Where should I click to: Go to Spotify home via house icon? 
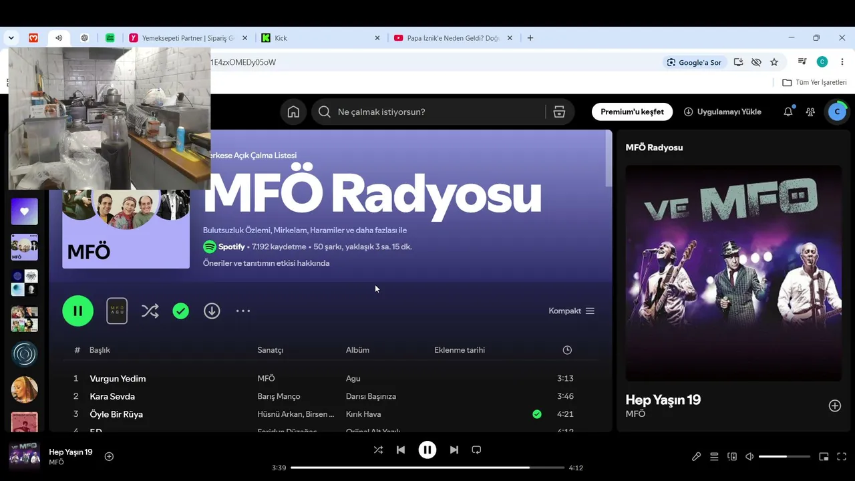click(x=293, y=112)
